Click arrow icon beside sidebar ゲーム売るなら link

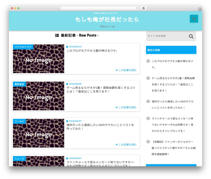tap(148, 78)
